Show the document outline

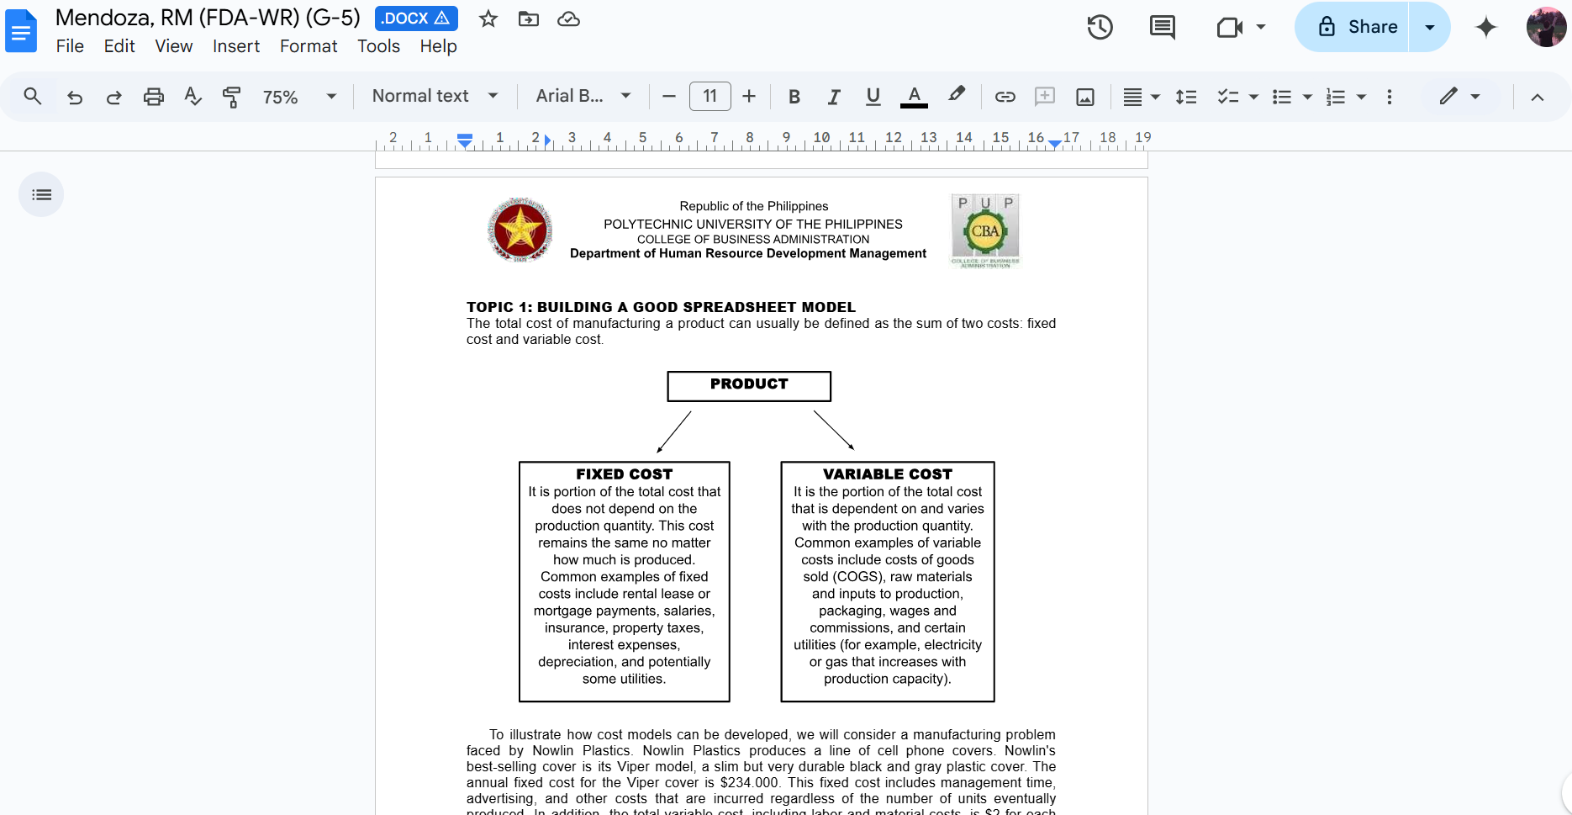click(40, 194)
